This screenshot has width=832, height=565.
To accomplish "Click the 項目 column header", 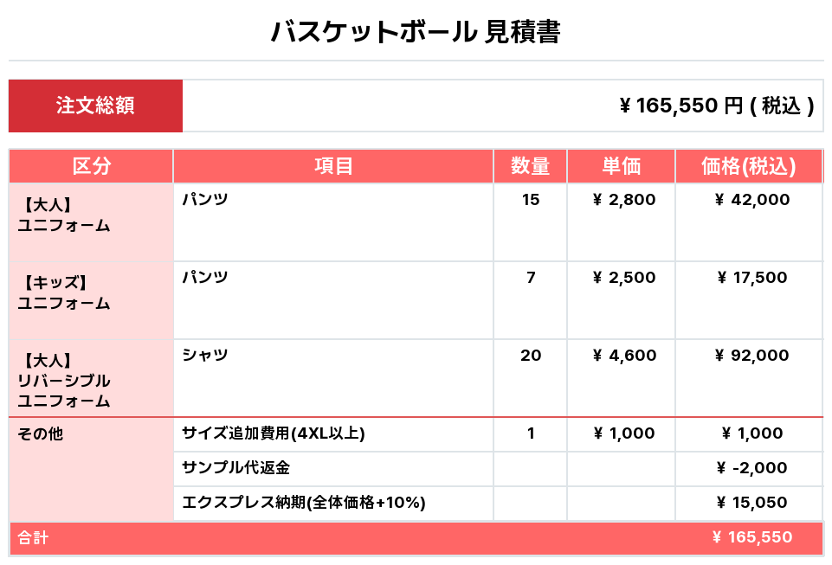I will tap(333, 166).
